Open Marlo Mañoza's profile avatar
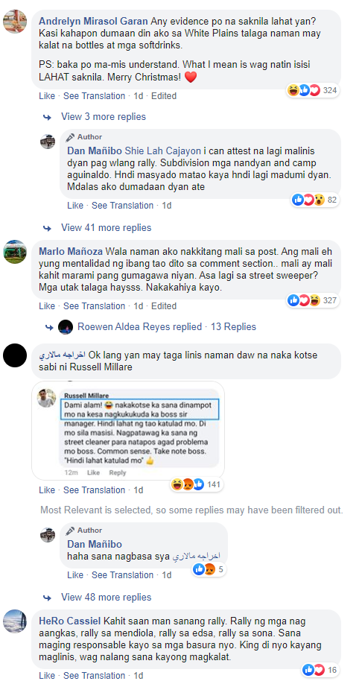Screen dimensions: 362x684 tap(15, 252)
